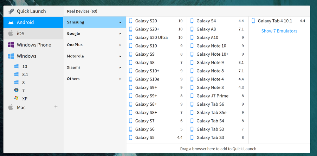Click the purple Windows Phone logo icon
Viewport: 317px width, 156px height.
[11, 45]
